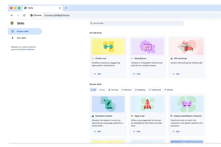Click the macOS green fullscreen button
Screen dimensions: 221x147
[x=19, y=8]
